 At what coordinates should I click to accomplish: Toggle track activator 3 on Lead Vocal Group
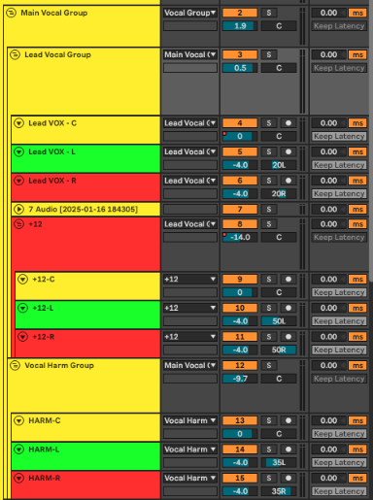point(240,54)
